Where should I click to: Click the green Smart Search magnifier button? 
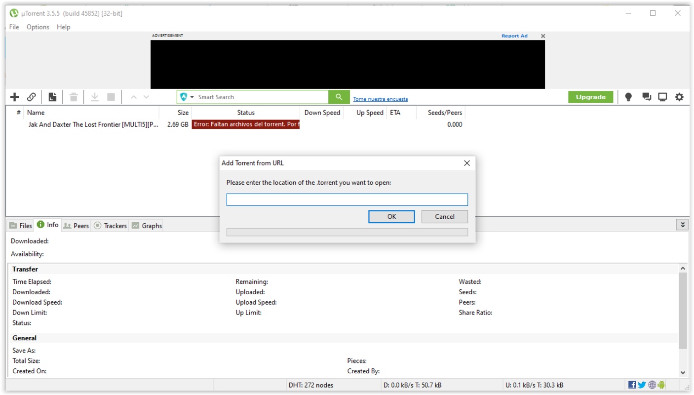[339, 97]
